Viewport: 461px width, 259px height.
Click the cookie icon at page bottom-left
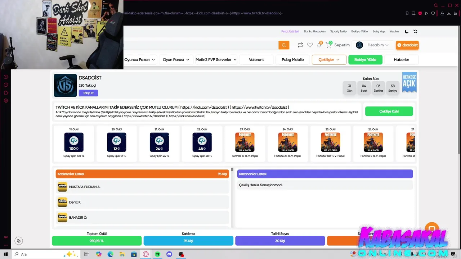click(x=19, y=241)
